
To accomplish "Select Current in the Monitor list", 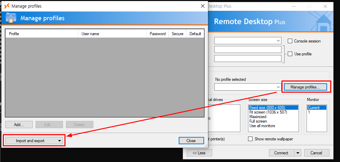I will [317, 108].
